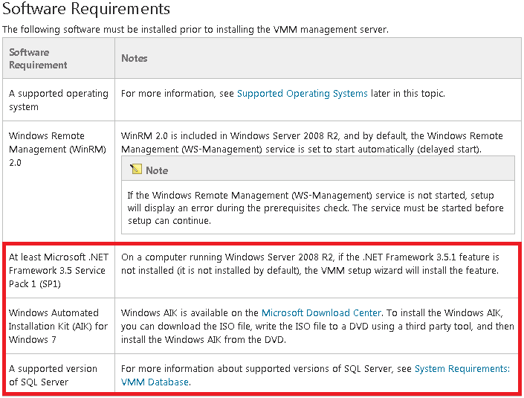Click the .NET Framework 3.5 Service Pack 1 cell
Viewport: 524px width, 398px height.
60,271
